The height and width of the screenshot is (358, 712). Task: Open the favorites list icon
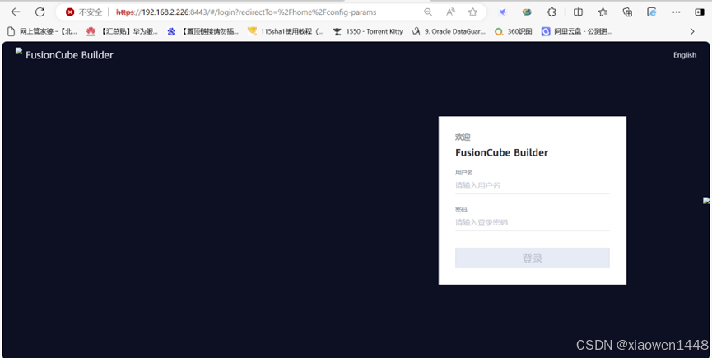pos(603,12)
